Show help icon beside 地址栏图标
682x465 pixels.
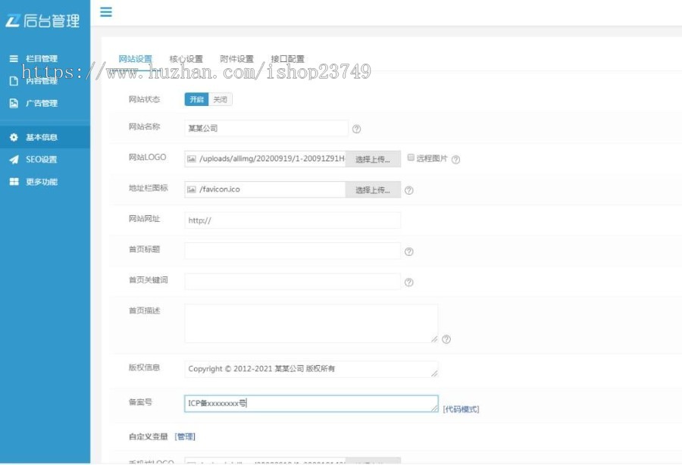point(409,190)
